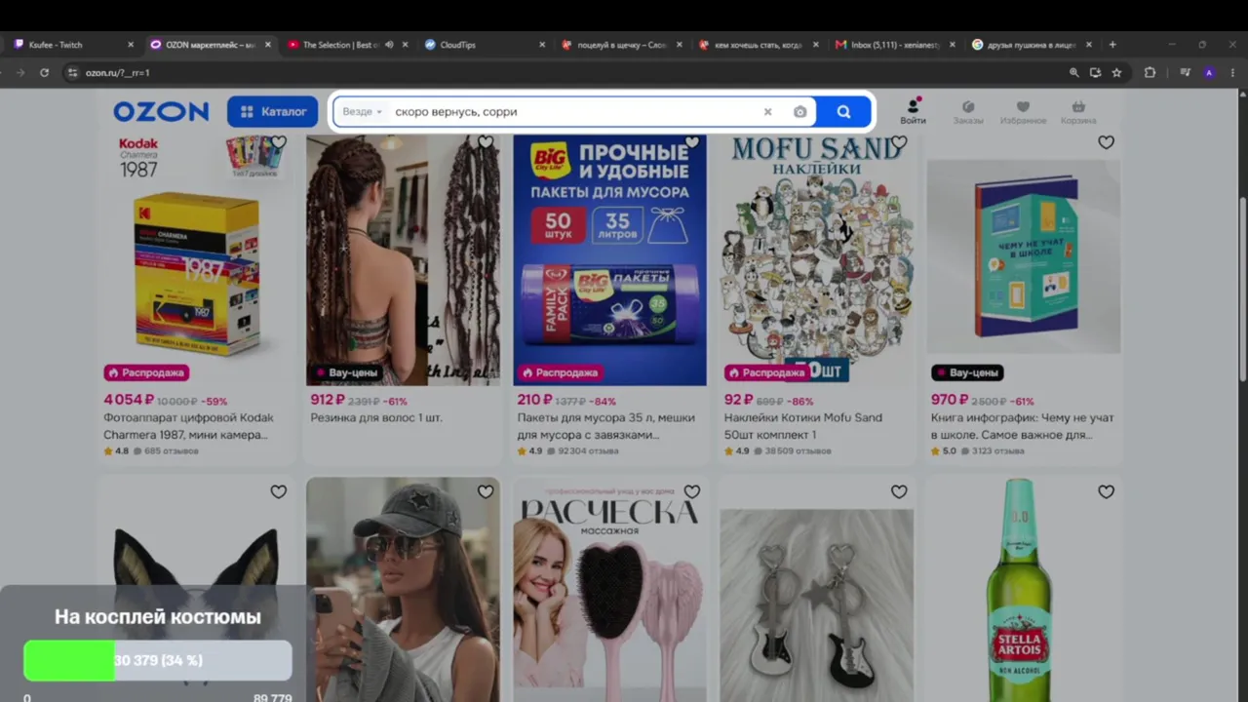Click the 912 ₽ price
Screen dimensions: 1248x702
tap(328, 400)
